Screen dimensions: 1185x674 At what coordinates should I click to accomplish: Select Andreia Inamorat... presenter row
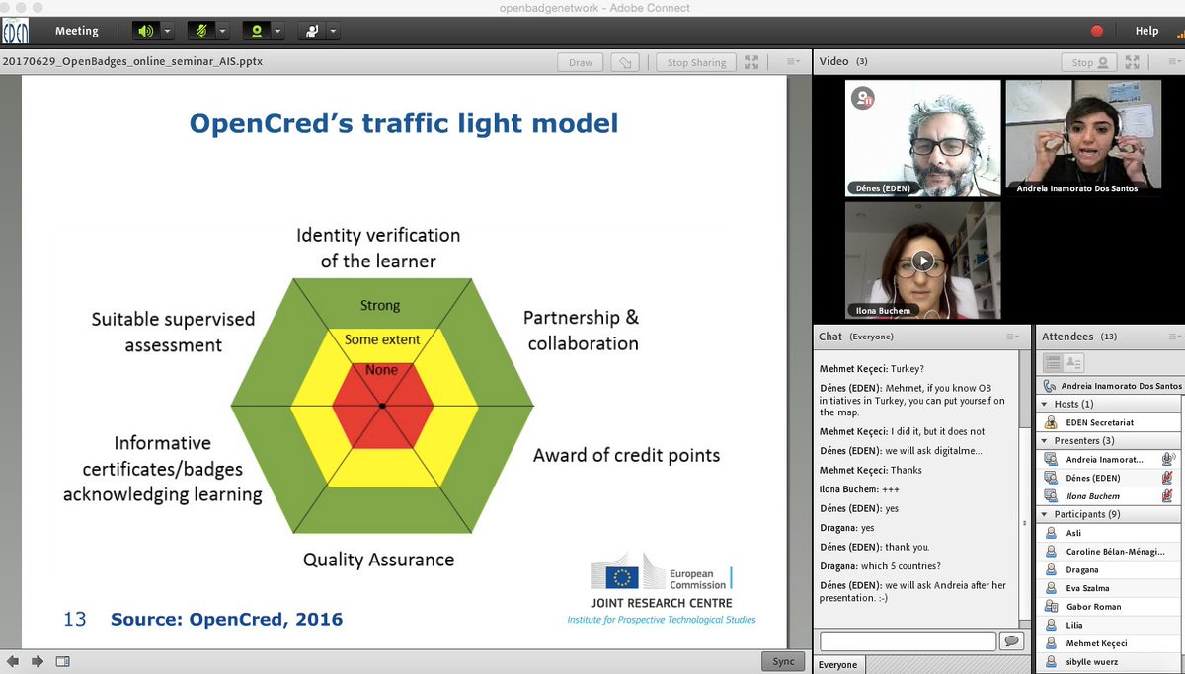[x=1110, y=459]
